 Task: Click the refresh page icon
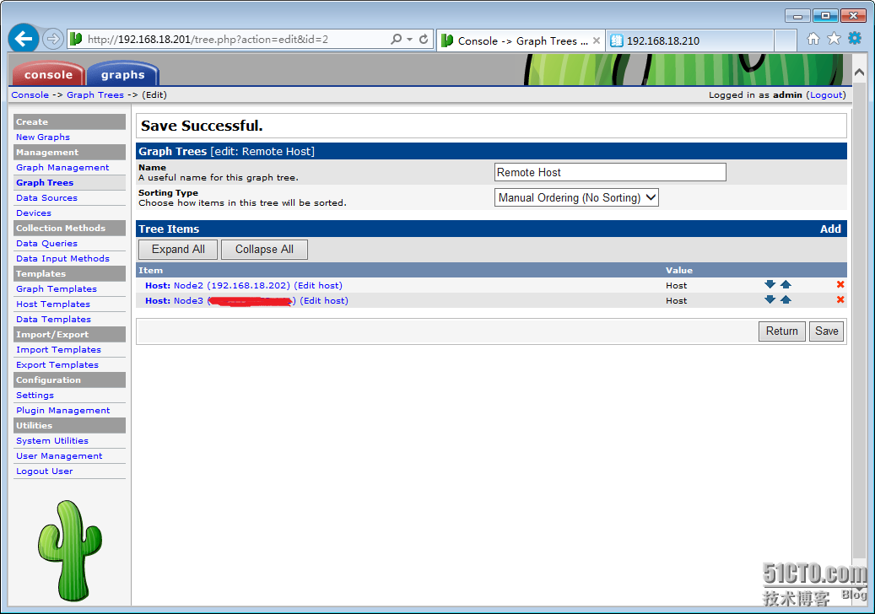point(424,39)
